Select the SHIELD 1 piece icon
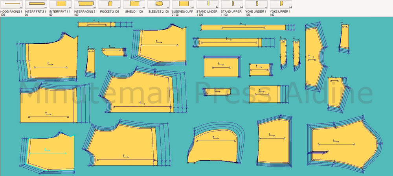This screenshot has width=393, height=176. 134,4
